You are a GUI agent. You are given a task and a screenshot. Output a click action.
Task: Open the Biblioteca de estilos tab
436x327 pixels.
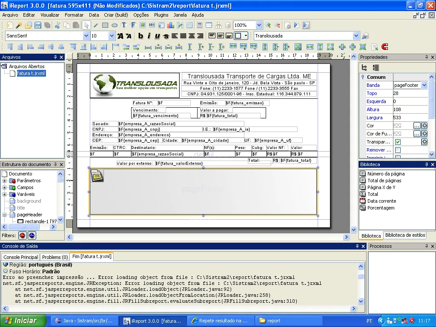(x=404, y=235)
